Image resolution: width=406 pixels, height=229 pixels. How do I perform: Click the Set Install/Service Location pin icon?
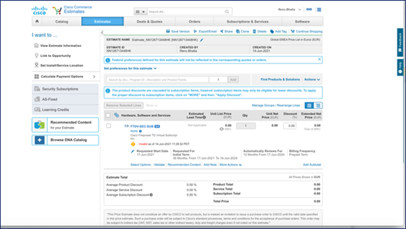[37, 65]
